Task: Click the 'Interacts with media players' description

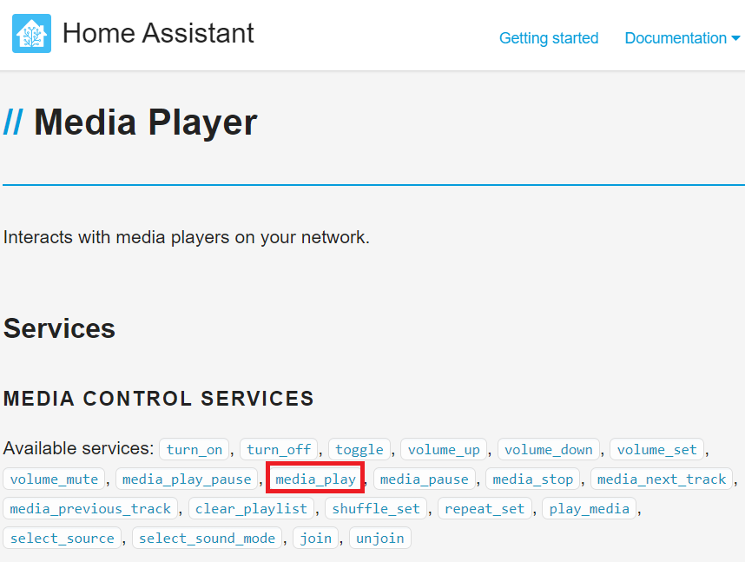Action: coord(186,237)
